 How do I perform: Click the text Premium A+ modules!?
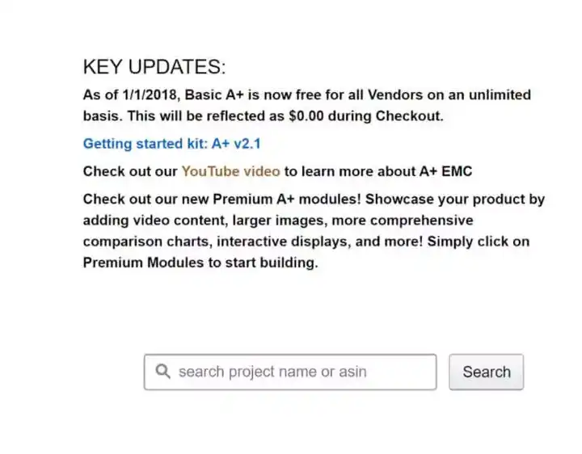287,200
